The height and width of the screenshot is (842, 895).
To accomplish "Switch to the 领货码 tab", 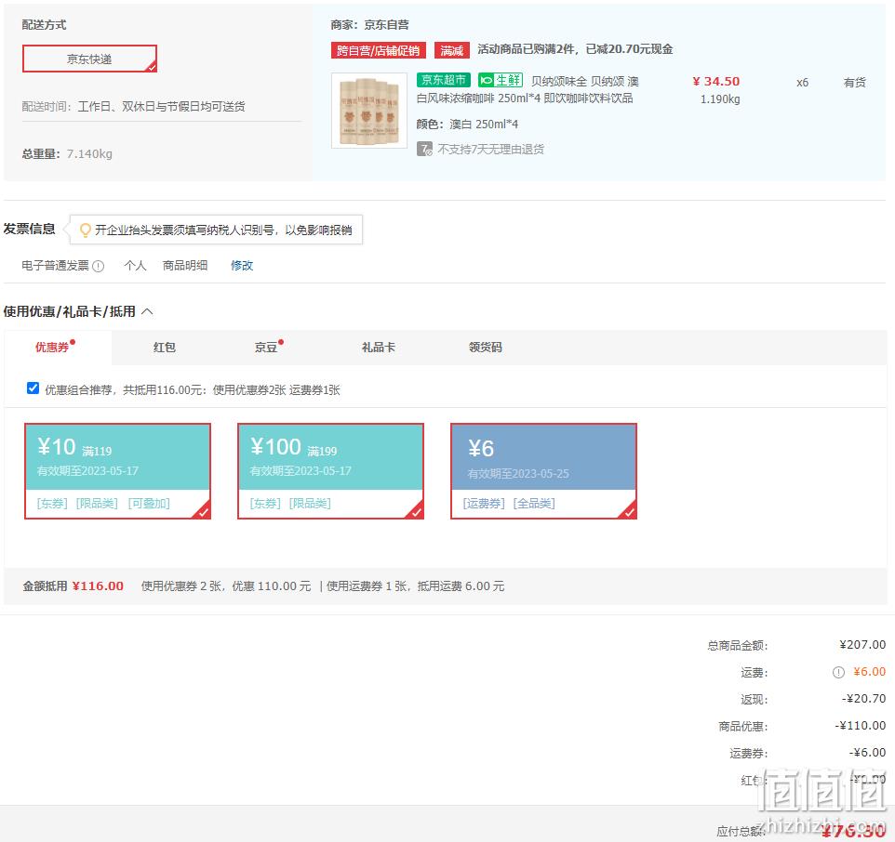I will pyautogui.click(x=485, y=348).
